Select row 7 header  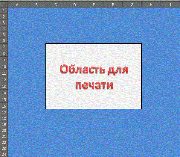pyautogui.click(x=4, y=47)
